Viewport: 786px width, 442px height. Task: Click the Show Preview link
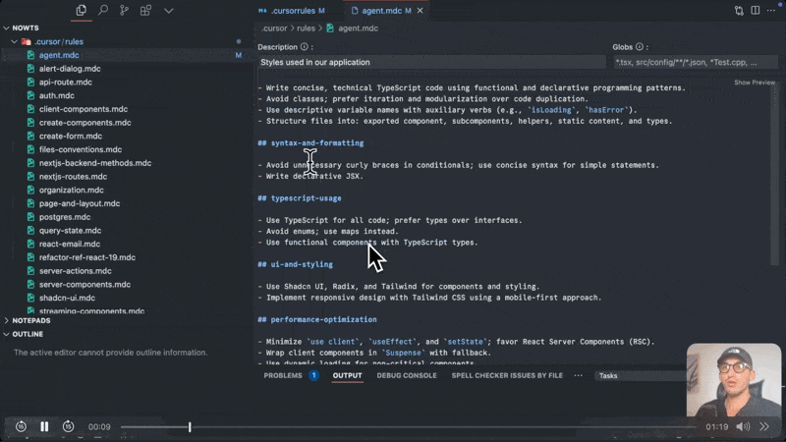pyautogui.click(x=754, y=83)
